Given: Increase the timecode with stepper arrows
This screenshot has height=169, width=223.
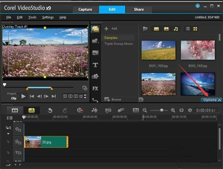Looking at the screenshot, I should pyautogui.click(x=85, y=95).
